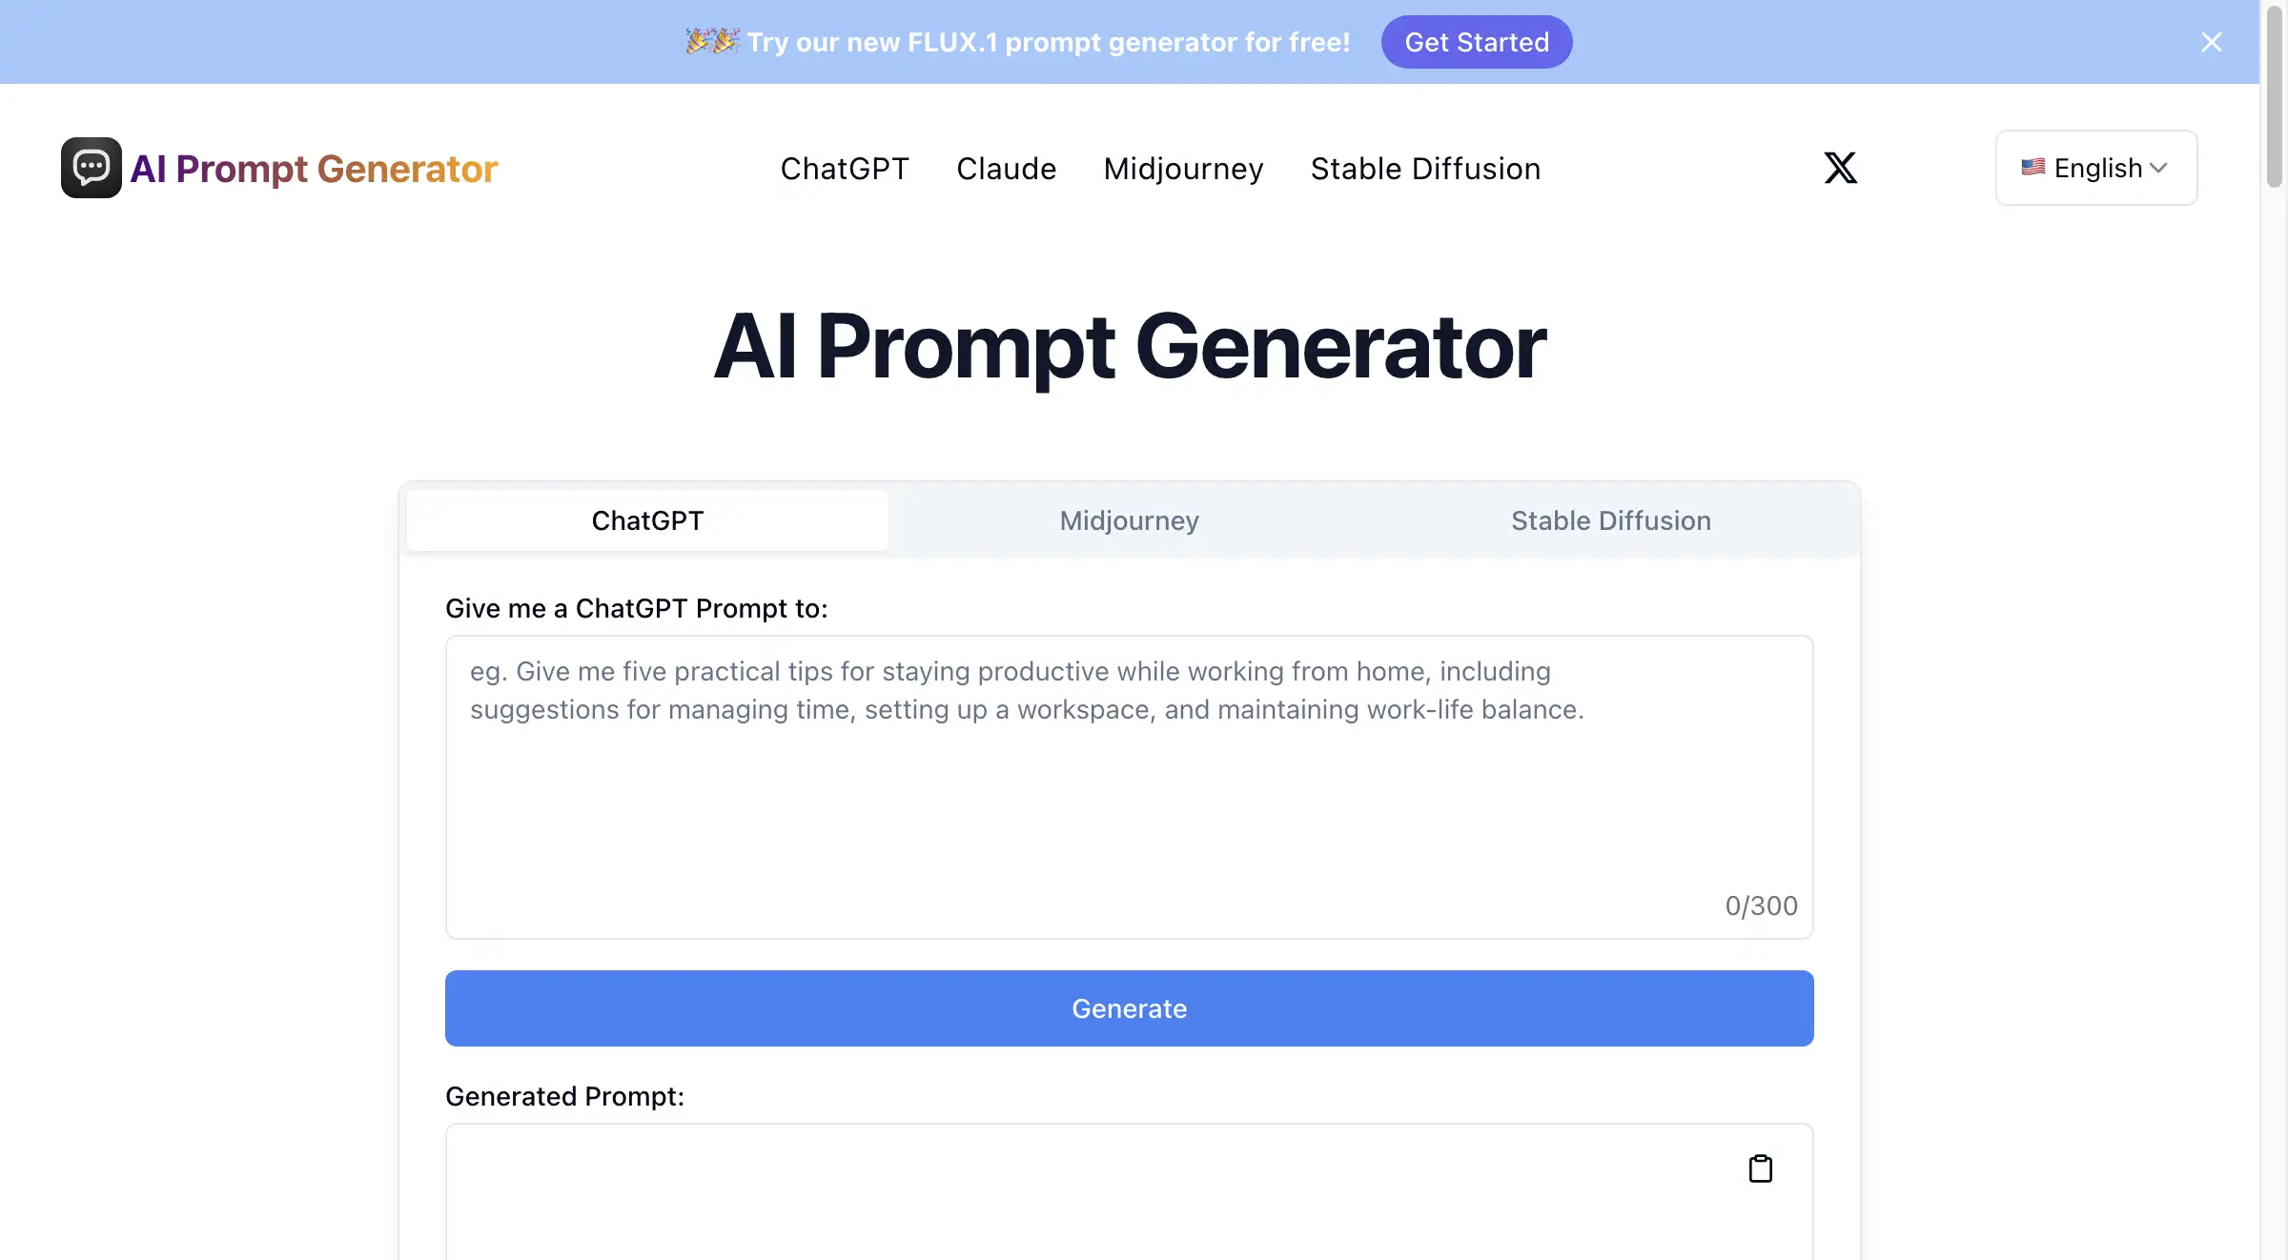Viewport: 2288px width, 1260px height.
Task: Dismiss the FLUX.1 promotional banner
Action: click(x=2212, y=42)
